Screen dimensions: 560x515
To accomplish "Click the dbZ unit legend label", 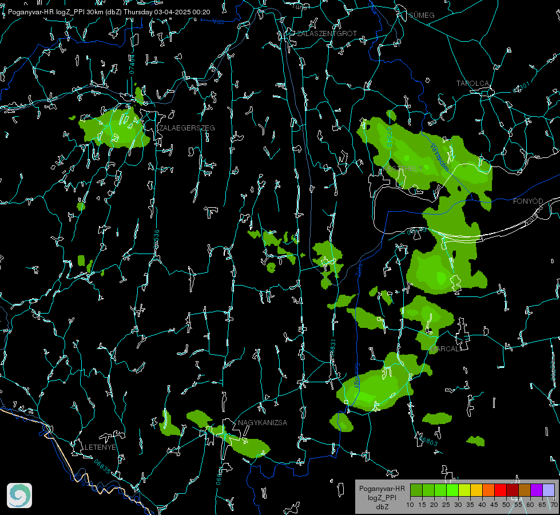I will click(382, 507).
